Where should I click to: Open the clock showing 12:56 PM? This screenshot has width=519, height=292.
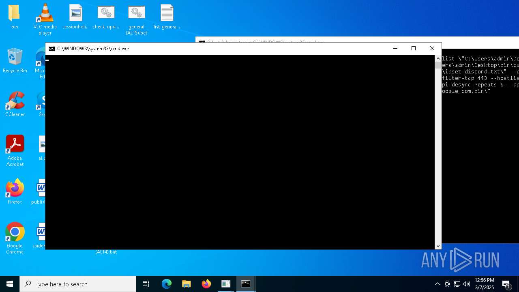(x=485, y=284)
